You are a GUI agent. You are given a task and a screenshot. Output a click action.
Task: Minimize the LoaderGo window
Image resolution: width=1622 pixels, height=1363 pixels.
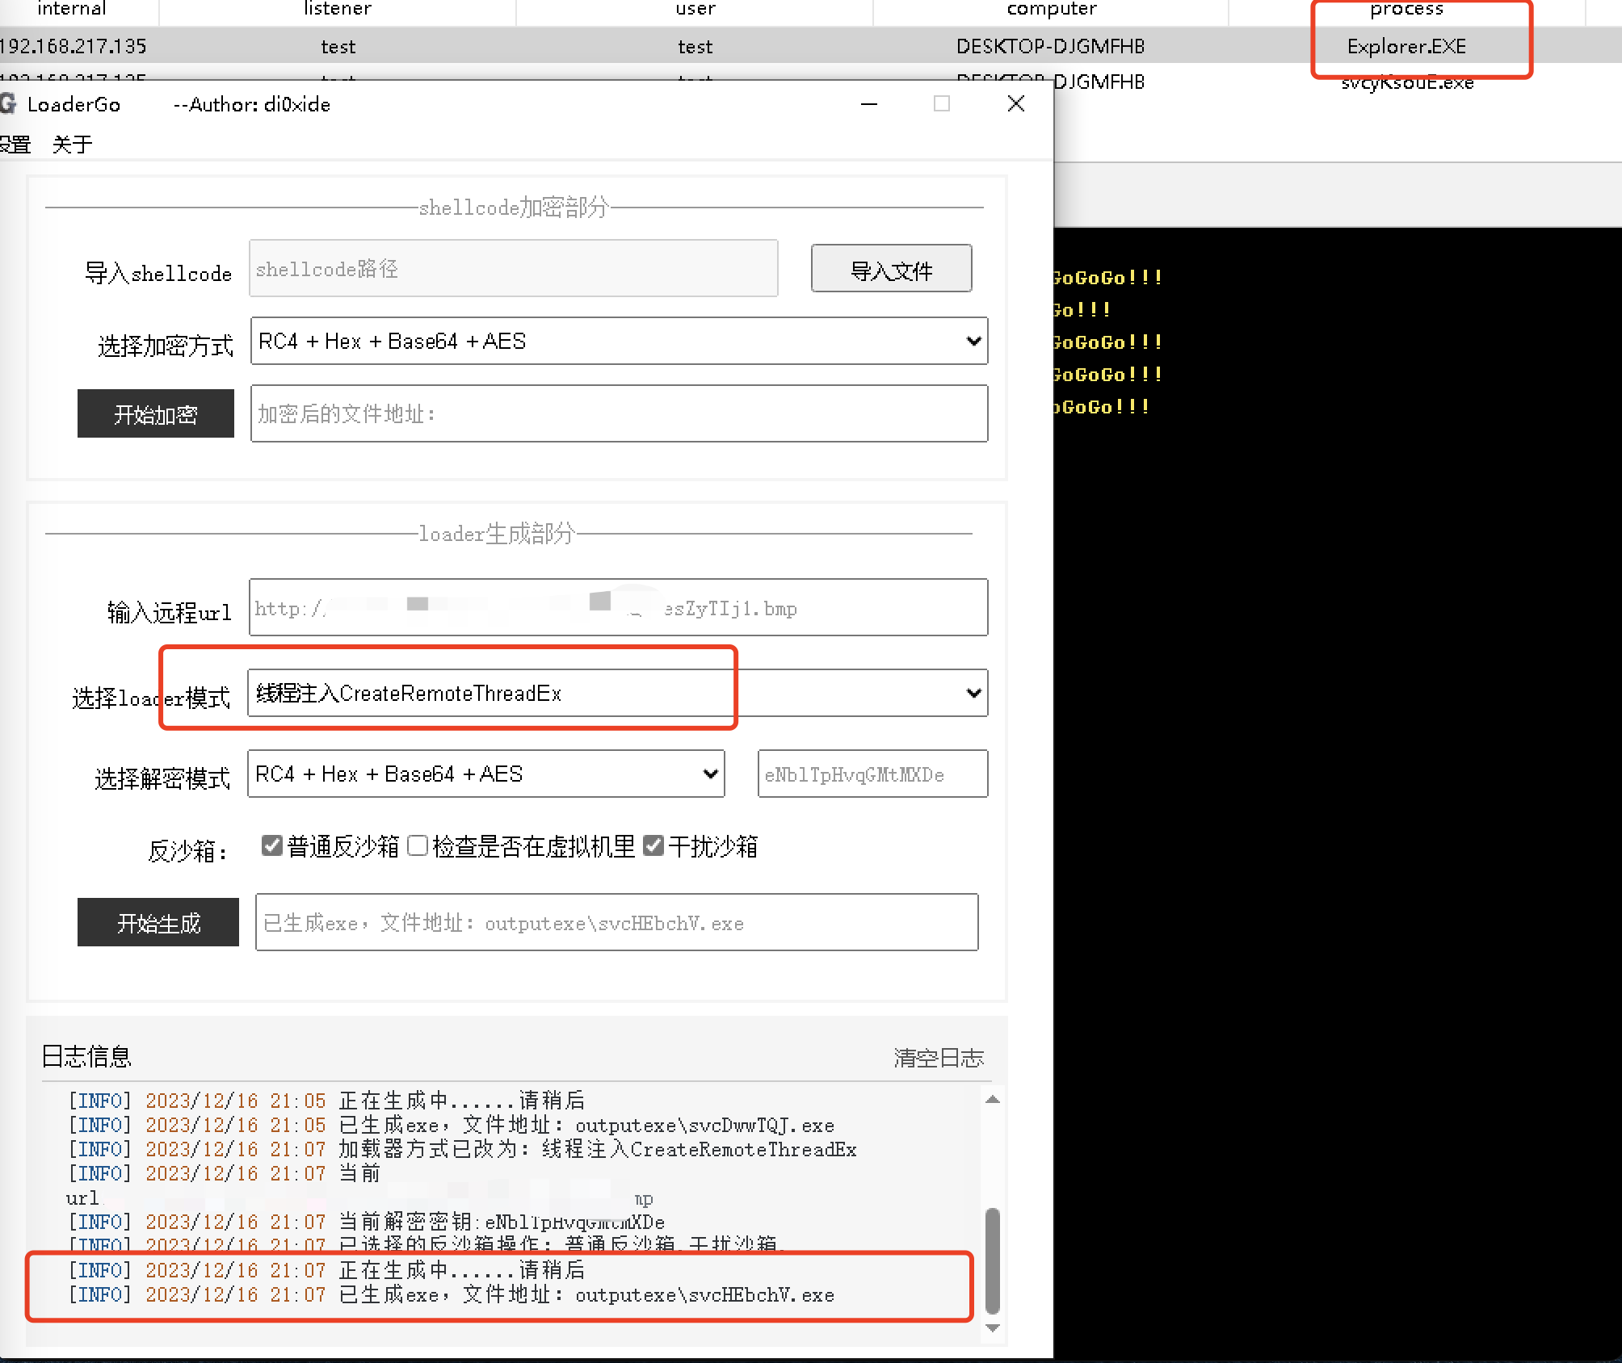coord(869,103)
